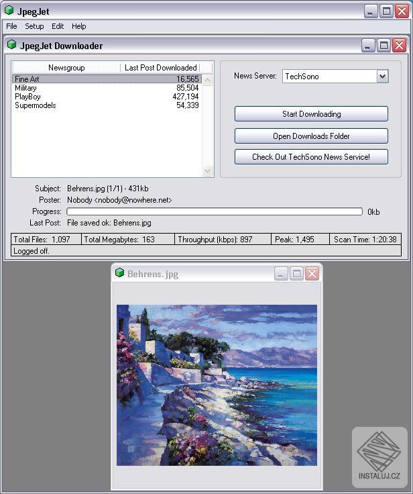Click the File saved ok: Behrens.jpg text
Viewport: 413px width, 494px height.
pos(109,223)
